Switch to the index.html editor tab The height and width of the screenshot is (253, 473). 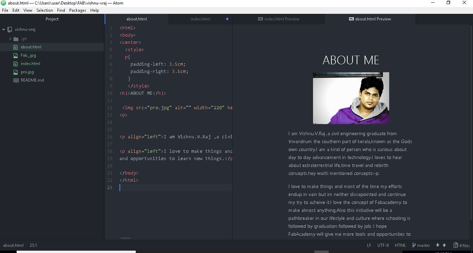pyautogui.click(x=200, y=19)
